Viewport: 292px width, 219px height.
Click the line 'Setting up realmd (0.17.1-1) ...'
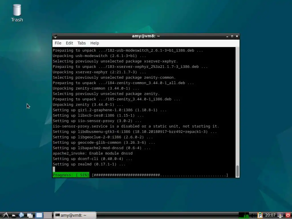[89, 164]
